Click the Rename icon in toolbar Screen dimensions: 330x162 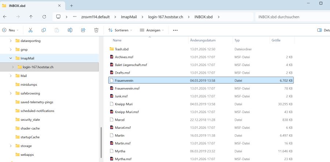coord(70,30)
